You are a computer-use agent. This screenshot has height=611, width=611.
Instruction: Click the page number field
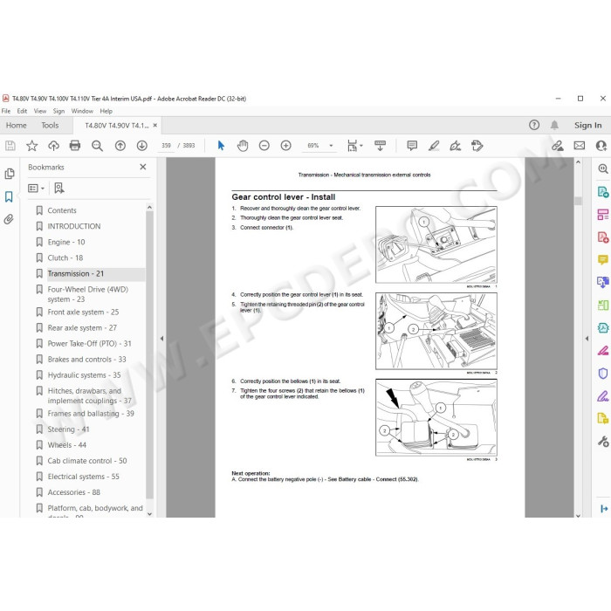click(x=166, y=146)
